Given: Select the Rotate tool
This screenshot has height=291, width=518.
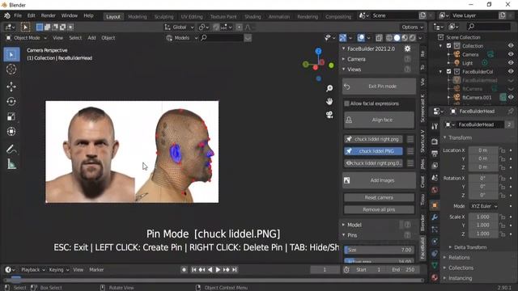Looking at the screenshot, I should [11, 102].
